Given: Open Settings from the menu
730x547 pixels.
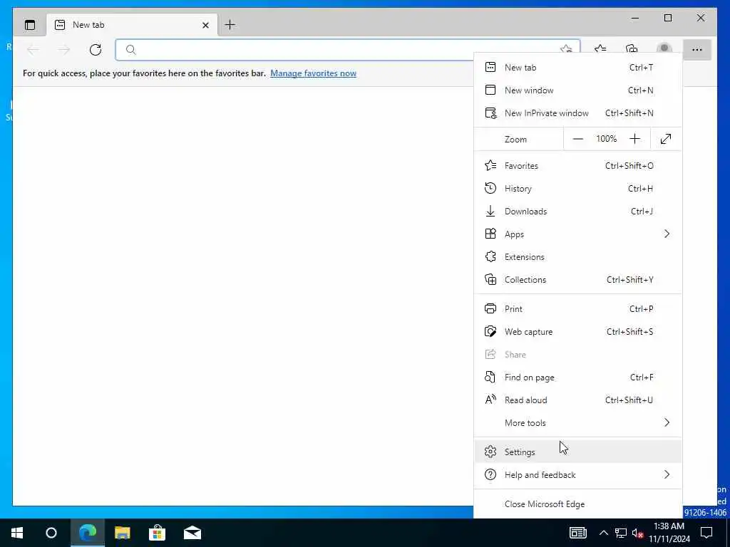Looking at the screenshot, I should coord(577,452).
